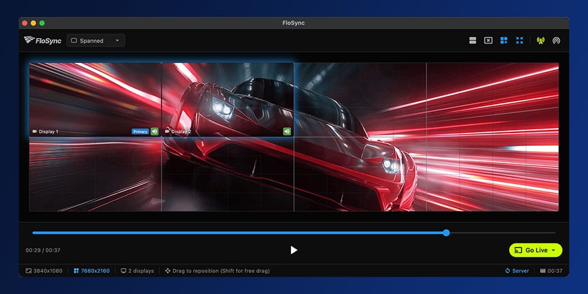588x294 pixels.
Task: Click the move arrows icon in status bar
Action: [x=168, y=270]
